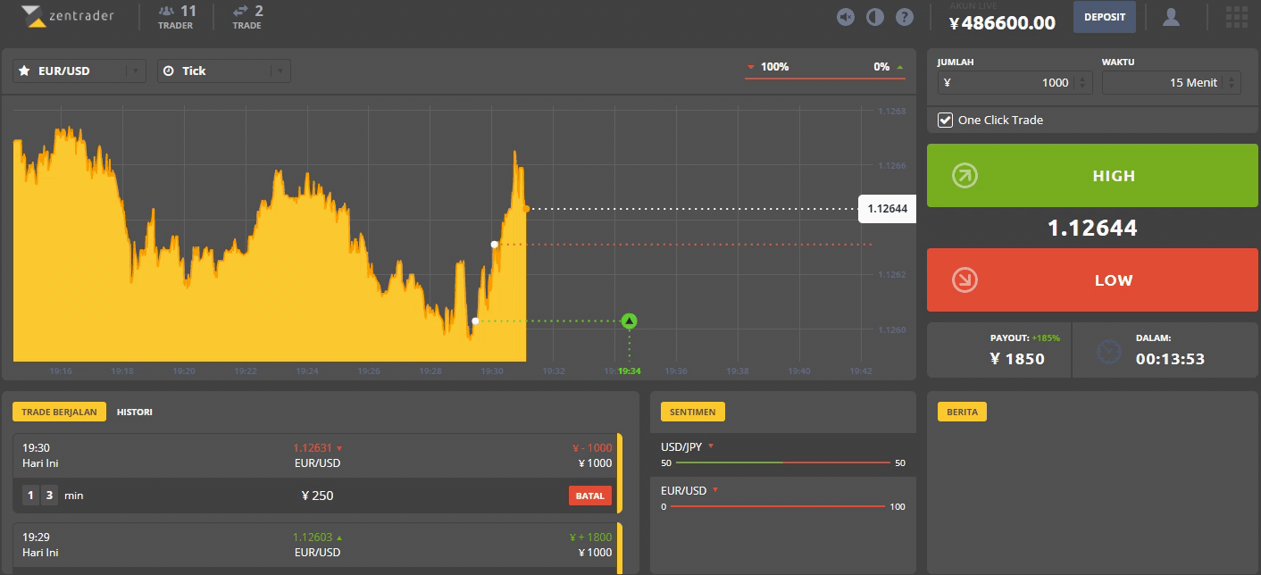Click the white entry point on red dotted line
The width and height of the screenshot is (1261, 575).
(x=494, y=244)
